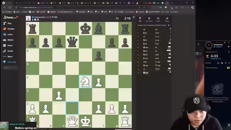Click the Chess.com logo
231x130 pixels.
tap(10, 17)
